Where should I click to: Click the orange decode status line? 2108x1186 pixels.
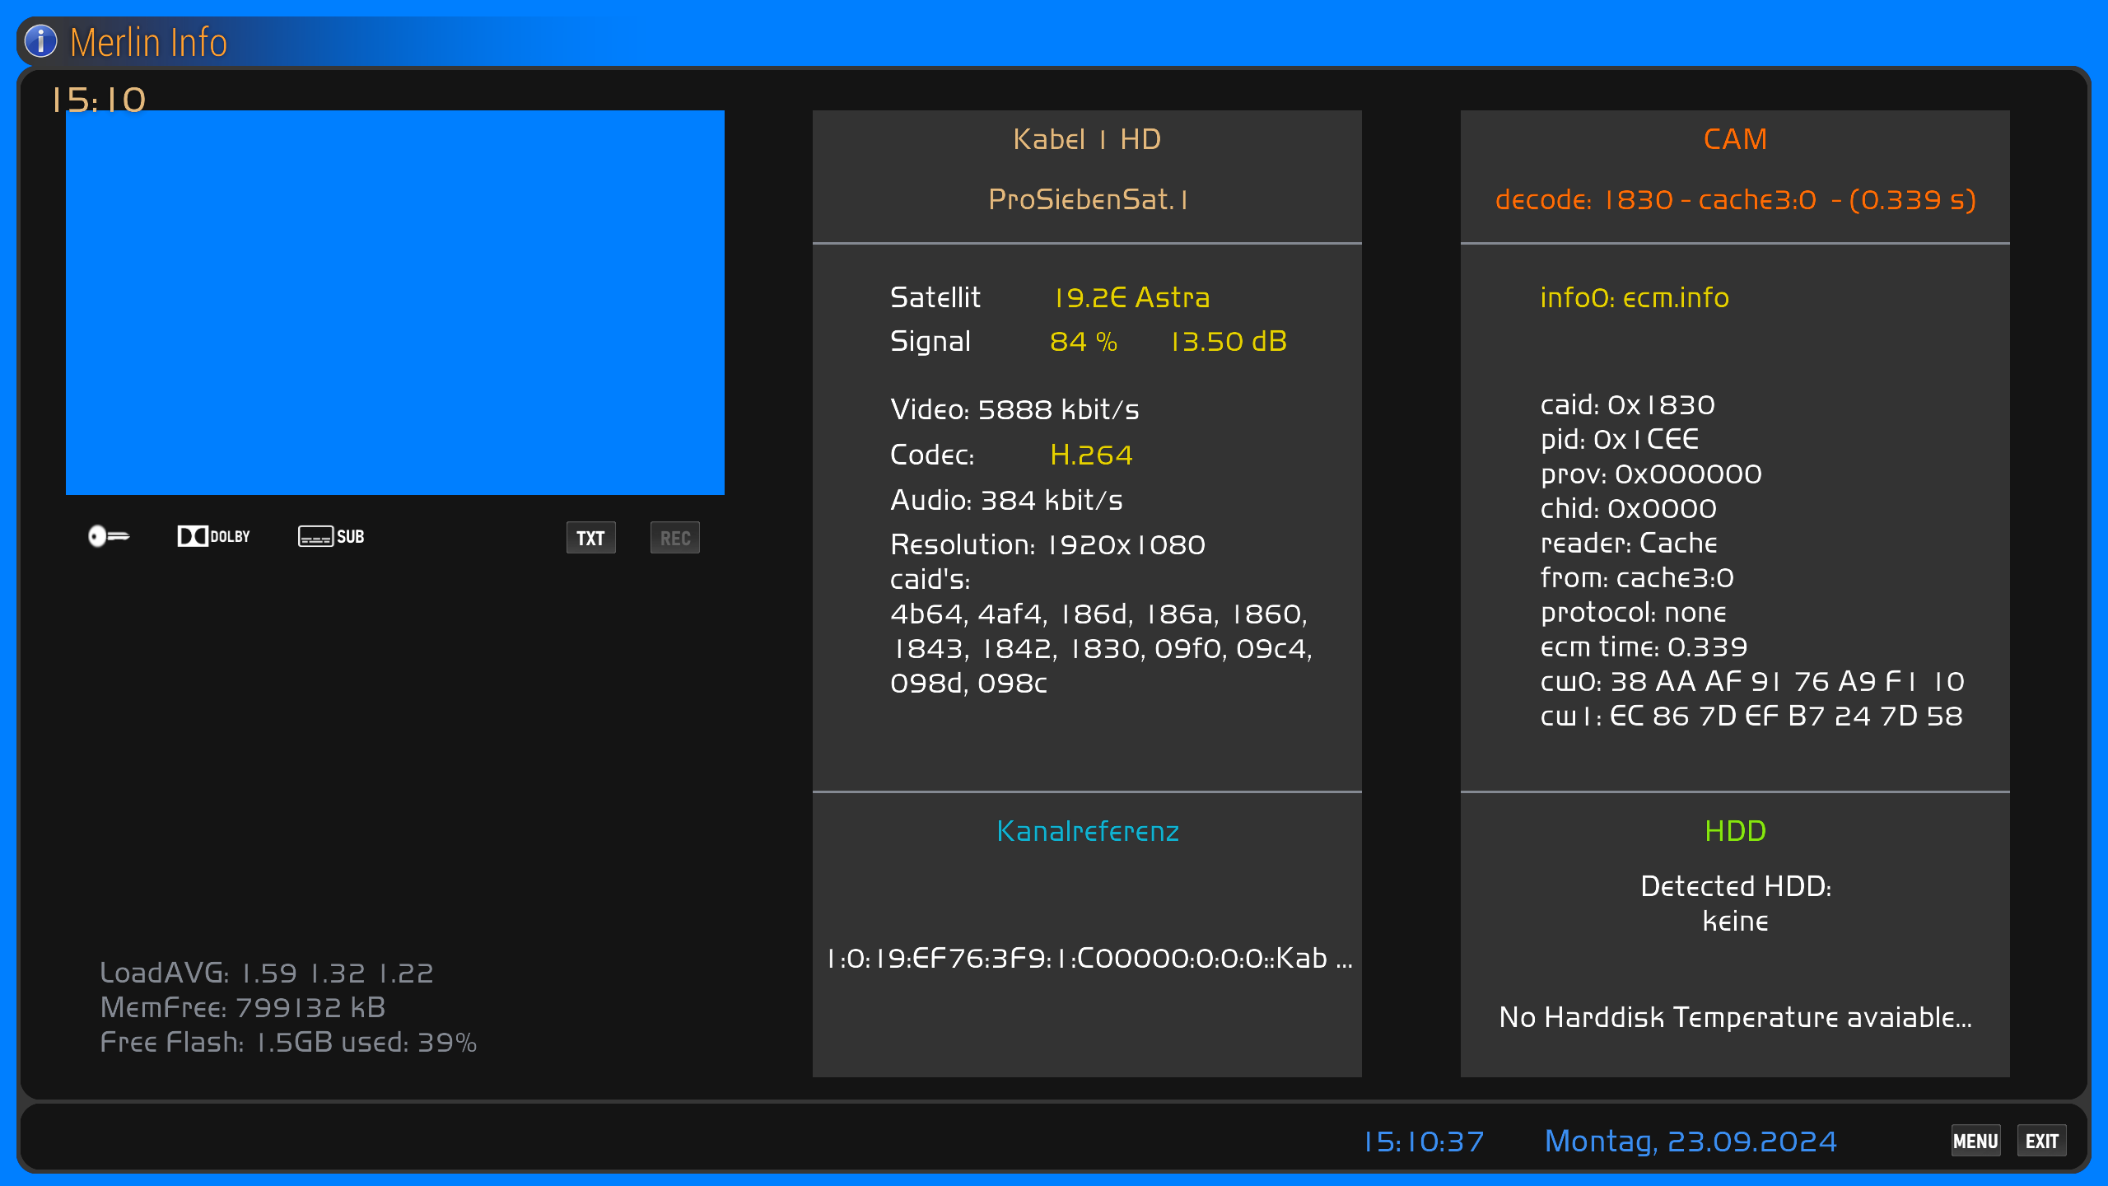(1735, 200)
